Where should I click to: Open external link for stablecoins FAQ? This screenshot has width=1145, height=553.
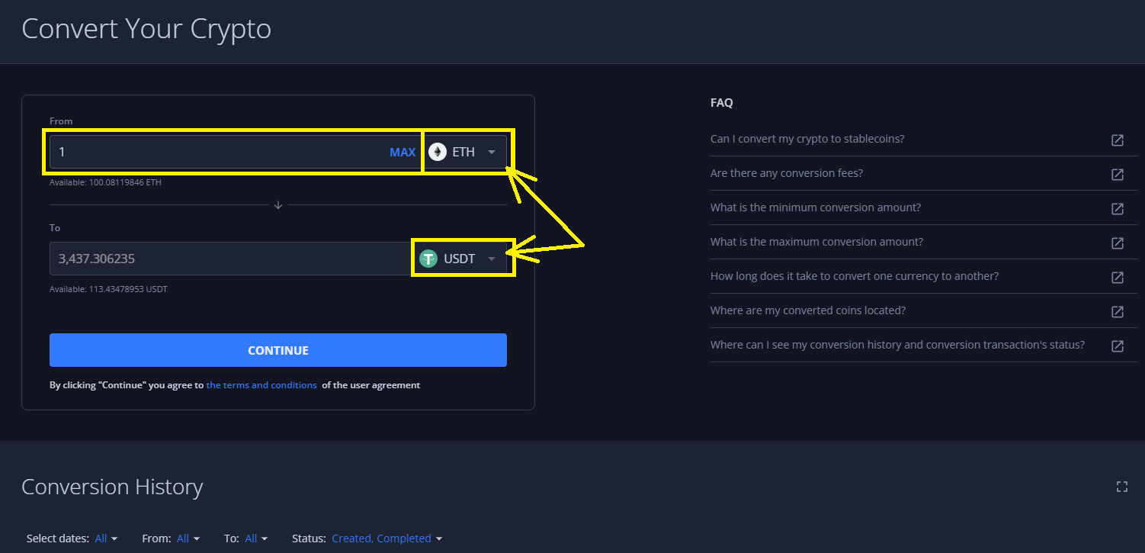pos(1117,140)
